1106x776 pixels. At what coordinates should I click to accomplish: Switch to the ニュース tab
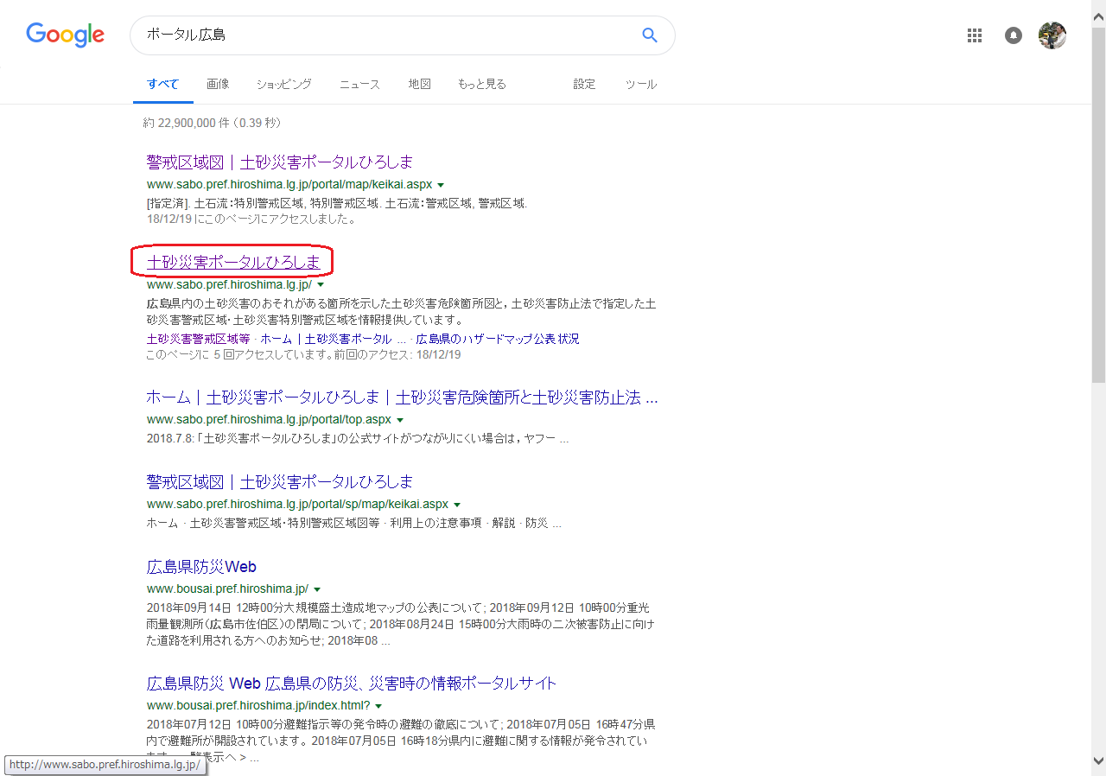pyautogui.click(x=359, y=84)
